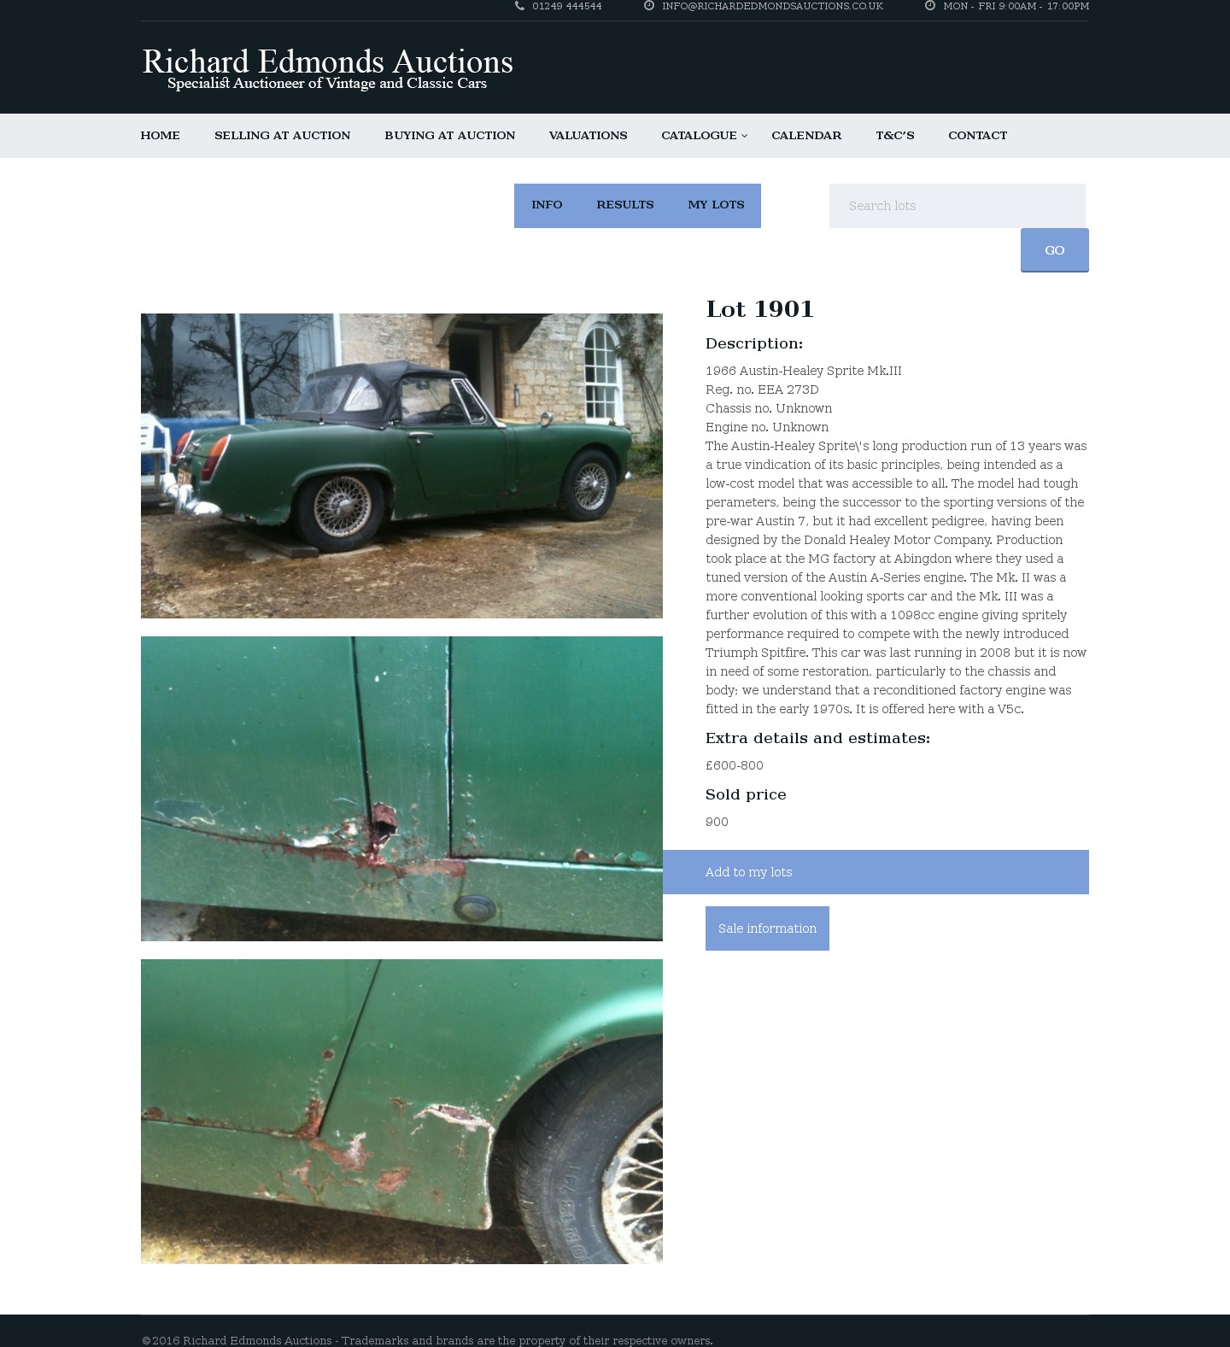This screenshot has height=1347, width=1230.
Task: Click Add to my lots button
Action: click(876, 872)
